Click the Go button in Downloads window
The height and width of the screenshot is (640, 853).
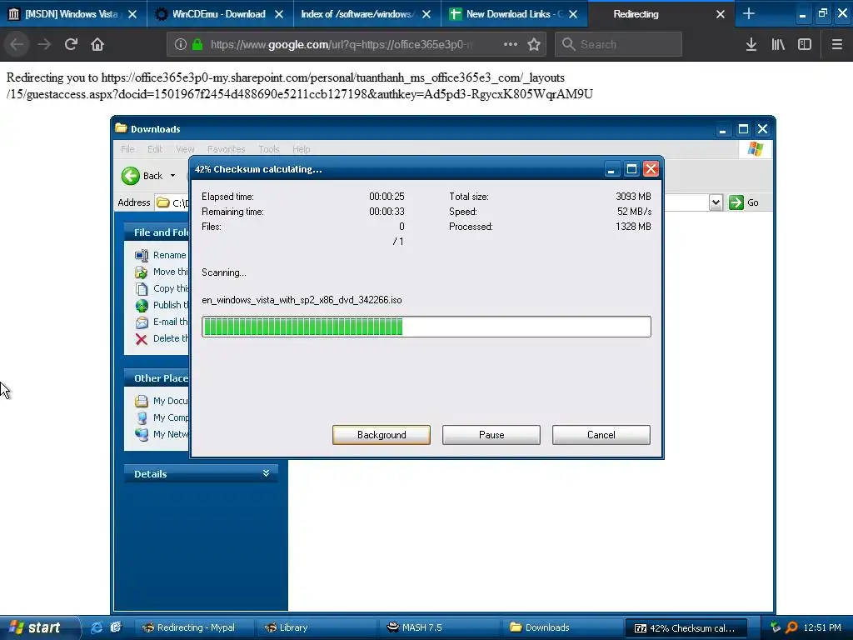point(744,202)
